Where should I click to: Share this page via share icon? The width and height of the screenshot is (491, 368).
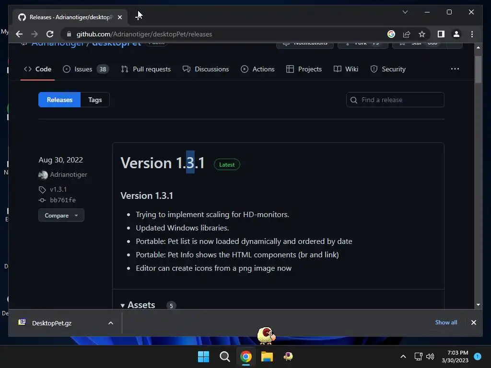407,34
